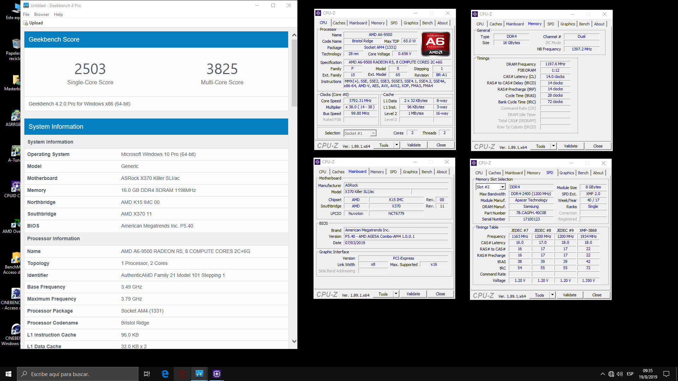678x381 pixels.
Task: Click Core Speed value 3792.31 MHz
Action: (360, 101)
